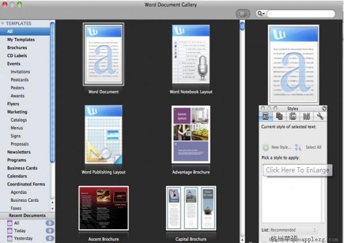Select Business Cards main category
Image resolution: width=344 pixels, height=243 pixels.
tap(22, 168)
